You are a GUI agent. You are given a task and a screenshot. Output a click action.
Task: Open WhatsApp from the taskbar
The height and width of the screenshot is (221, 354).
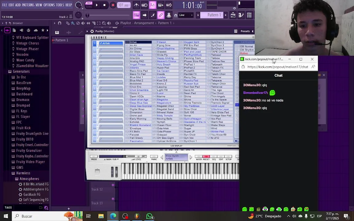click(x=149, y=216)
